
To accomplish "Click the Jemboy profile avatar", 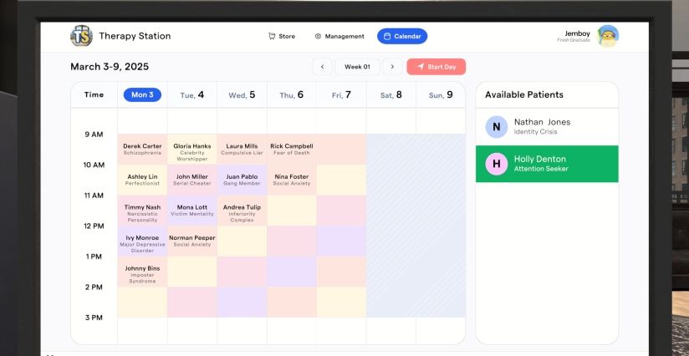I will click(608, 36).
